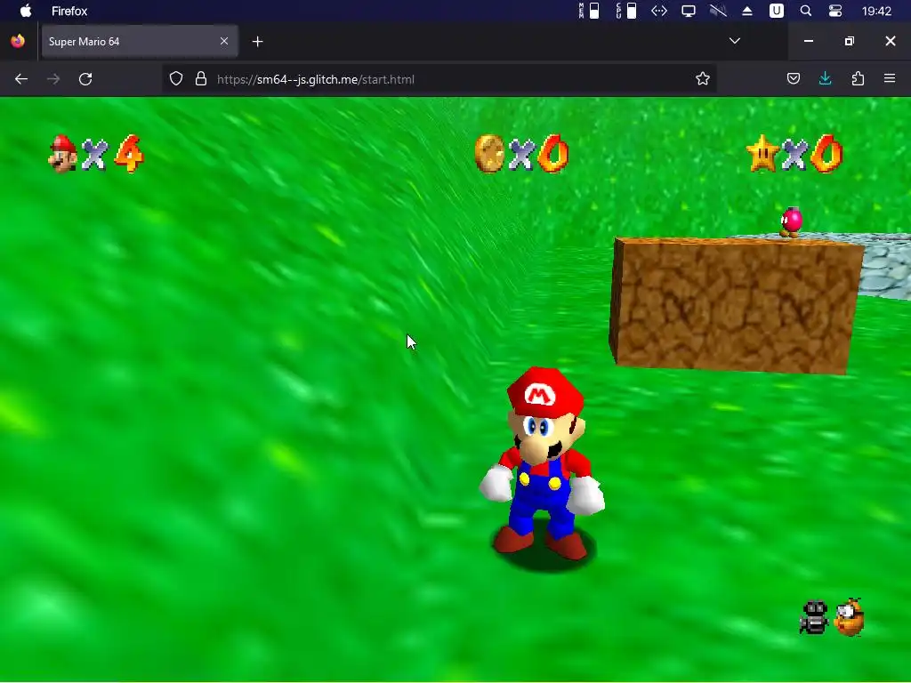The image size is (911, 683).
Task: Click the muted sound icon in menu bar
Action: click(x=718, y=11)
